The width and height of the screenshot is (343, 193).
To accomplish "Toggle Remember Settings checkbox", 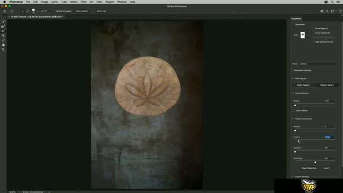I will [x=293, y=70].
